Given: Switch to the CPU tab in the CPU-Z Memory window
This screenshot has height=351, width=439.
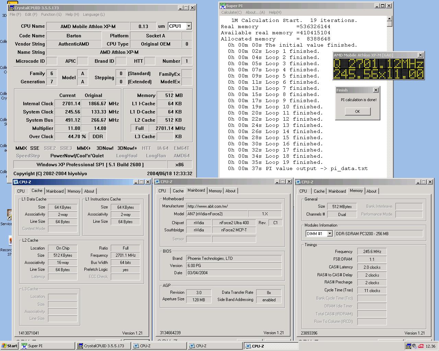Looking at the screenshot, I should pos(303,191).
